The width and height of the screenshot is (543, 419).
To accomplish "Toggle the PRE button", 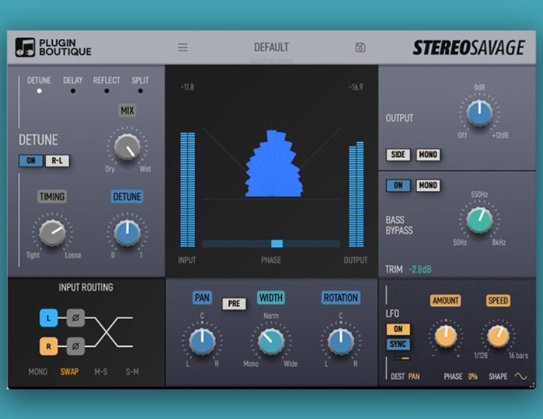I will point(234,304).
